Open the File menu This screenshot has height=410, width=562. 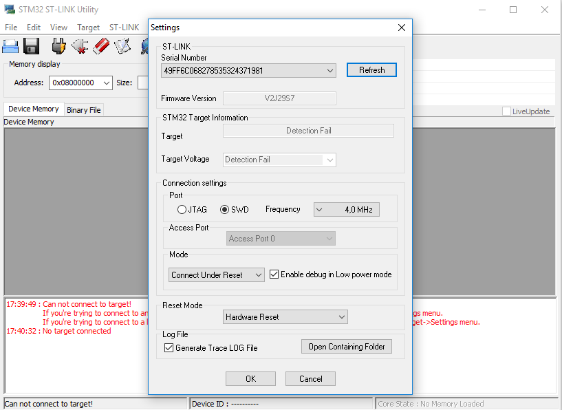click(x=11, y=28)
